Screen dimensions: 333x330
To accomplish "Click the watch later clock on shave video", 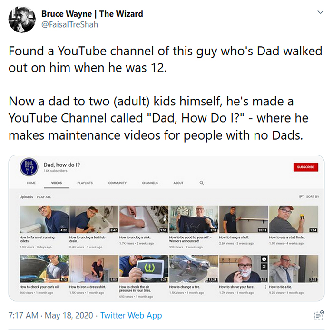I will point(264,259).
